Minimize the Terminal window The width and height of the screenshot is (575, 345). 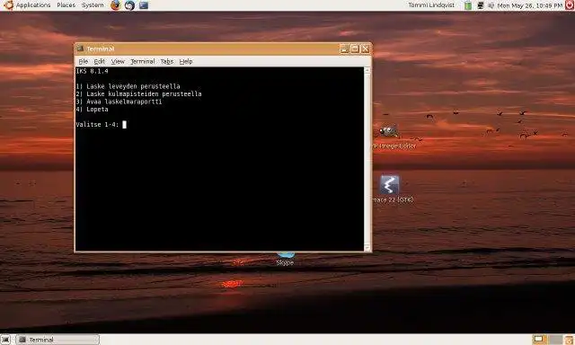pos(344,49)
